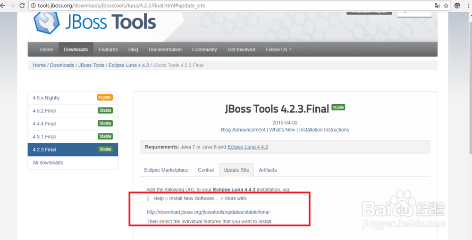The width and height of the screenshot is (472, 240).
Task: Select the Update Site tab
Action: click(x=236, y=170)
